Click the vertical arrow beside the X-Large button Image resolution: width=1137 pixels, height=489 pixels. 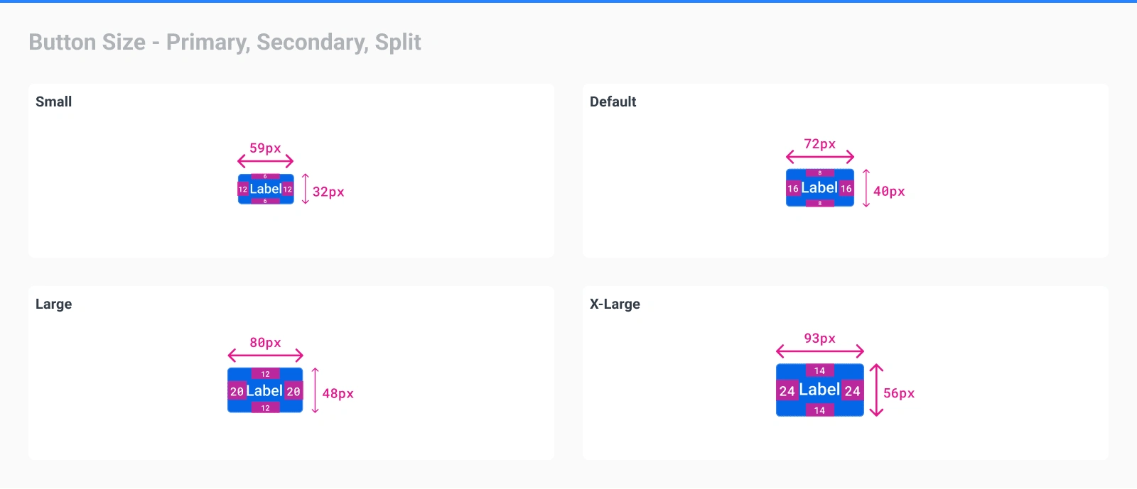coord(876,390)
